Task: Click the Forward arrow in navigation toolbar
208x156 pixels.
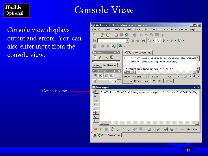Action: click(108, 46)
